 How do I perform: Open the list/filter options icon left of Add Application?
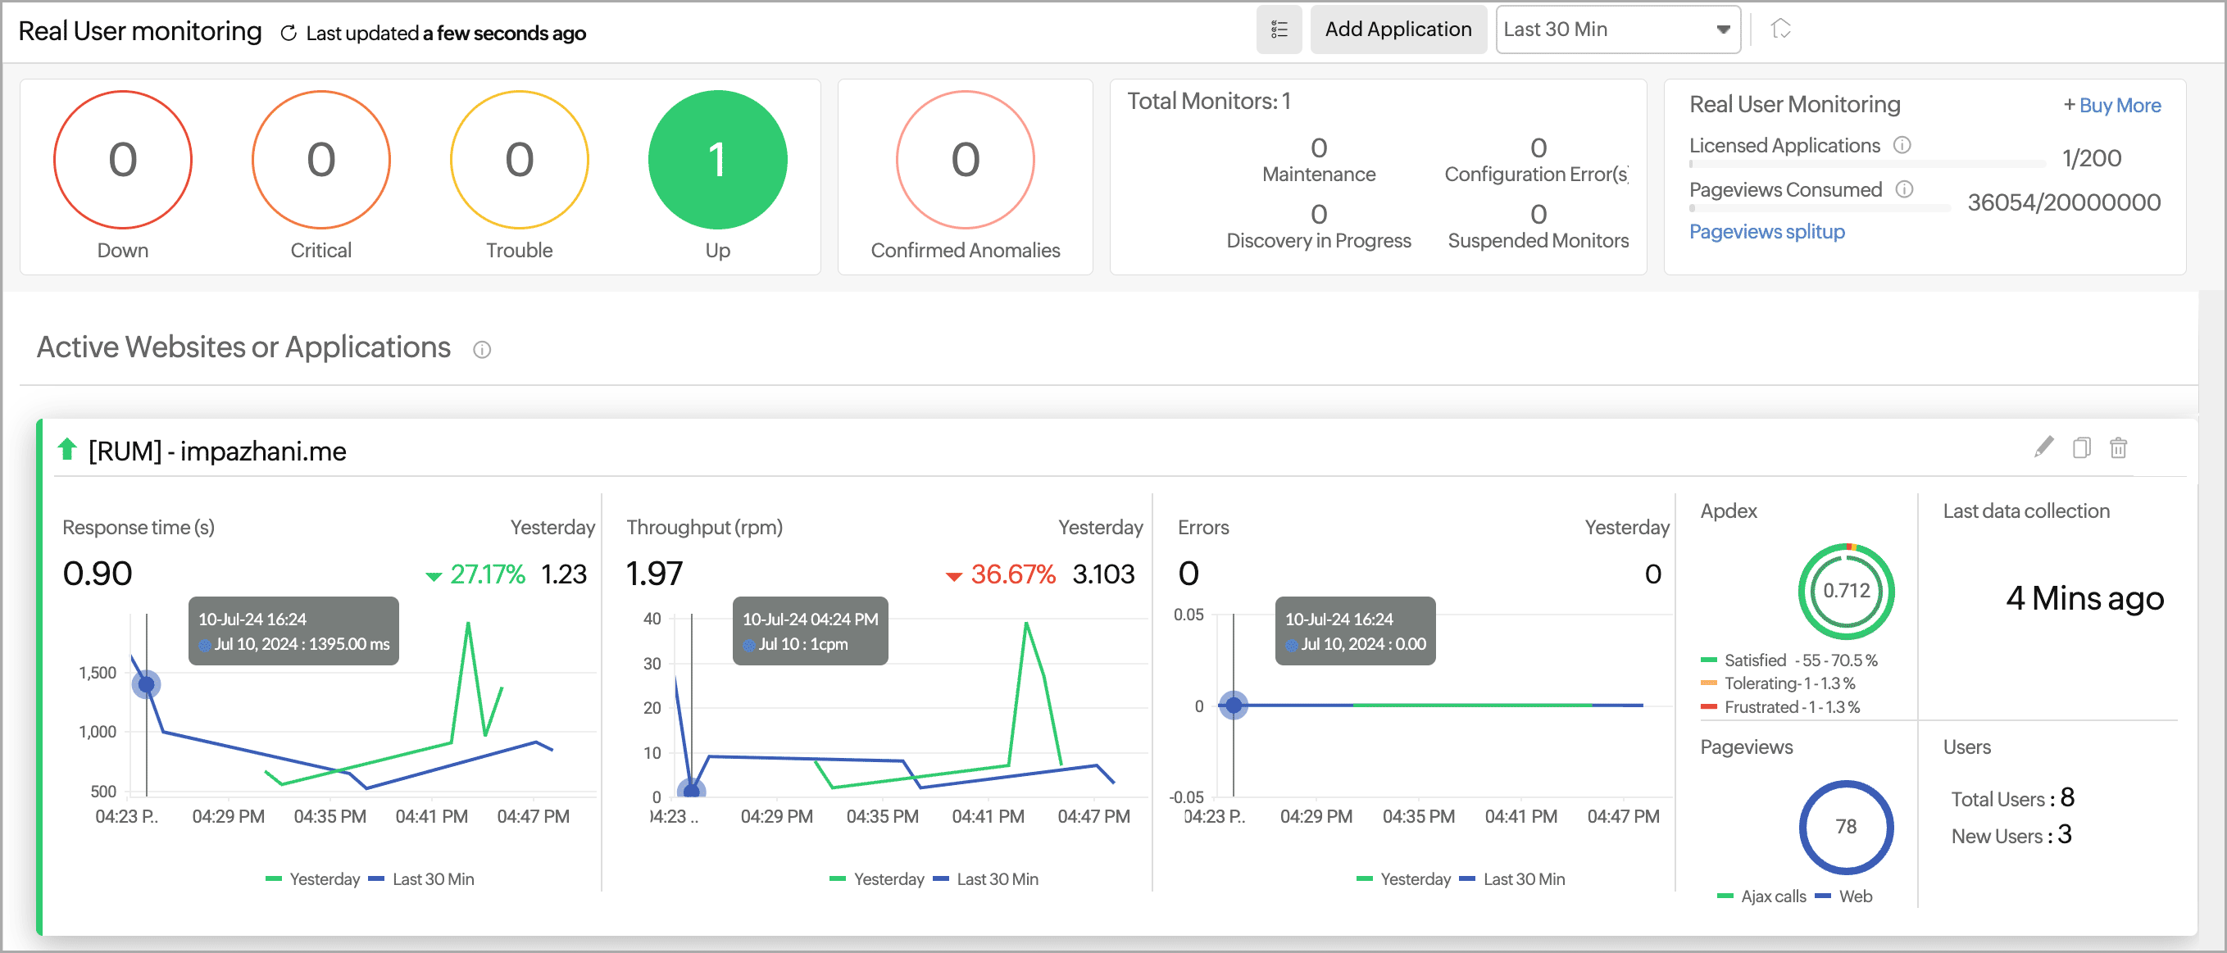1279,29
